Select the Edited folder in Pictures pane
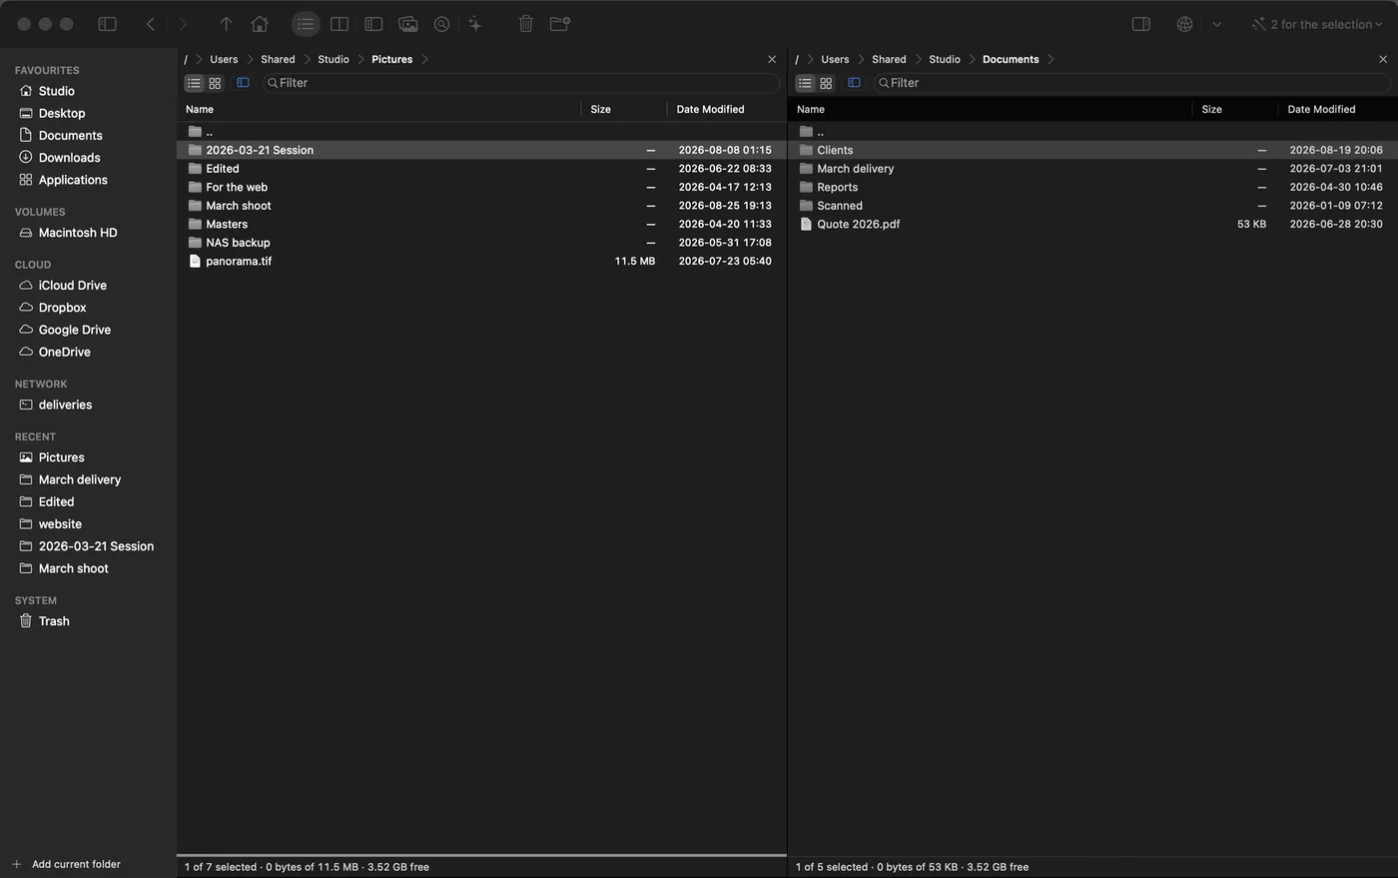The height and width of the screenshot is (878, 1398). coord(481,169)
